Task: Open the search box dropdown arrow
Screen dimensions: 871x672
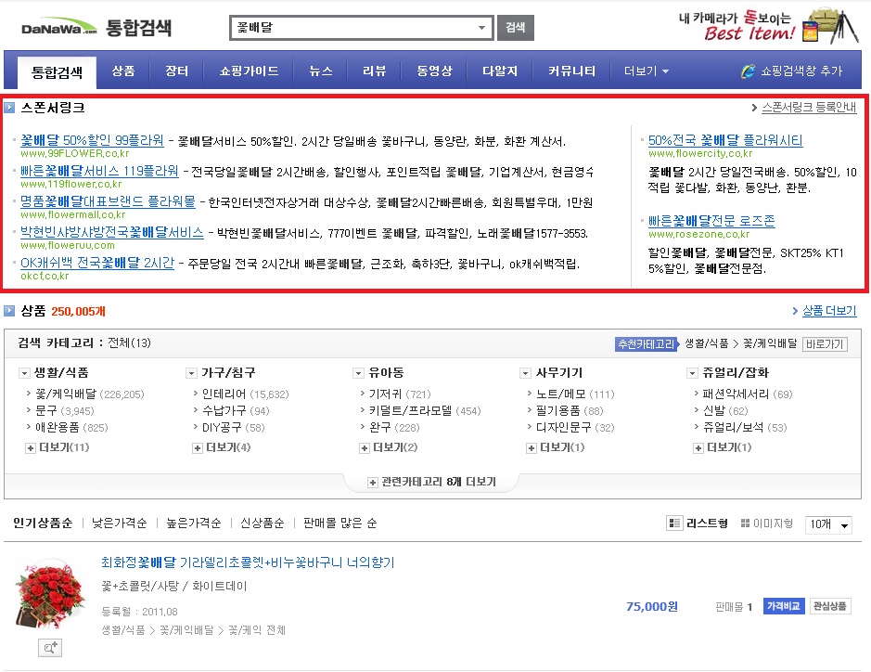Action: [x=481, y=28]
